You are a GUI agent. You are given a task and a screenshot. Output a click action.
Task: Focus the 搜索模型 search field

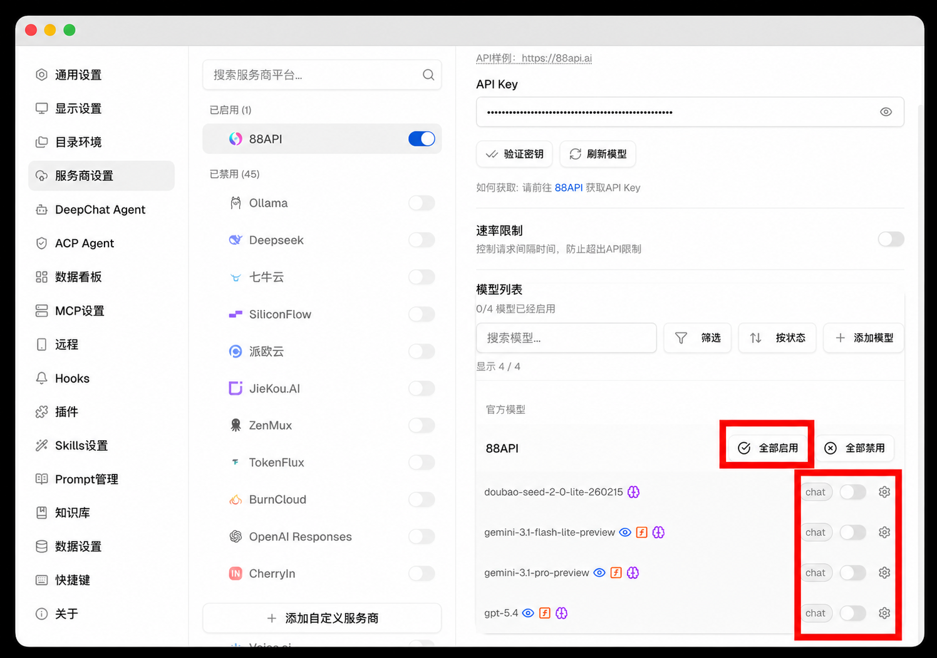566,338
